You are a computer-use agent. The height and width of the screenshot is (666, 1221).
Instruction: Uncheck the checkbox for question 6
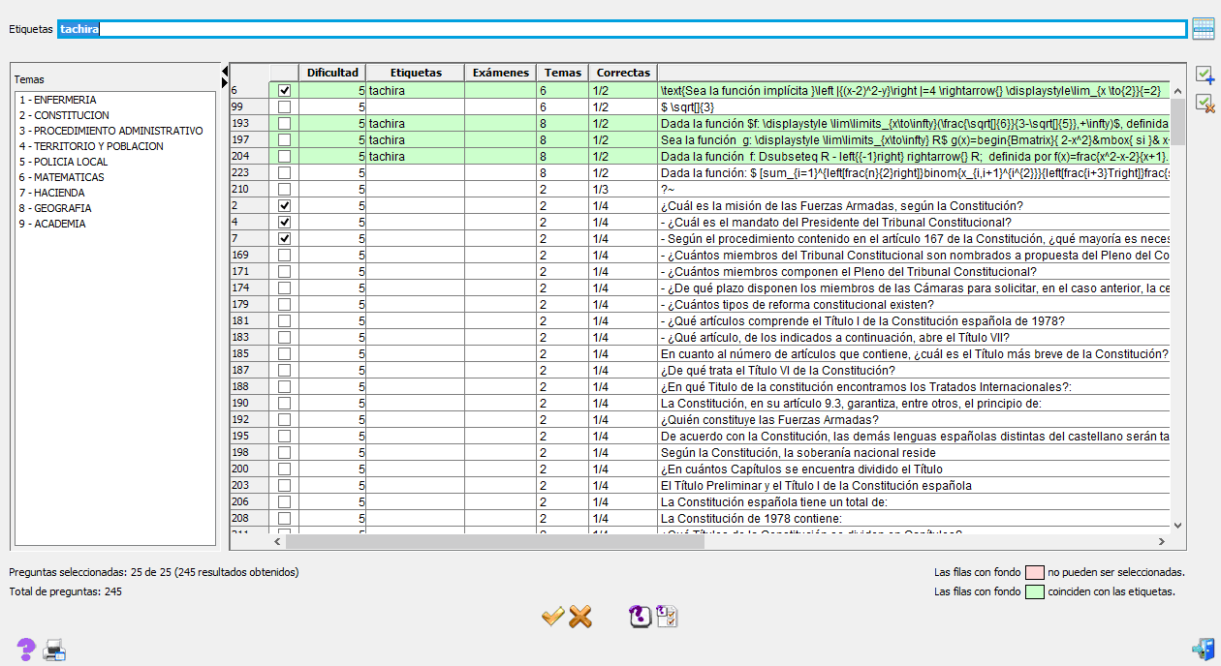click(x=284, y=90)
